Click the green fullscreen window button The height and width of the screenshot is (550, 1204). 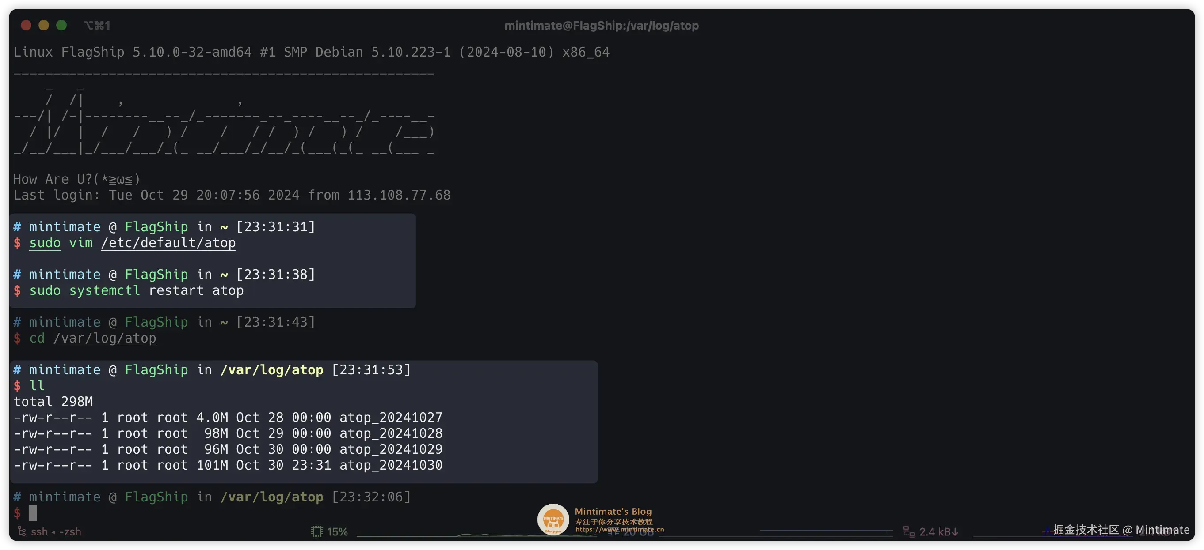[61, 25]
